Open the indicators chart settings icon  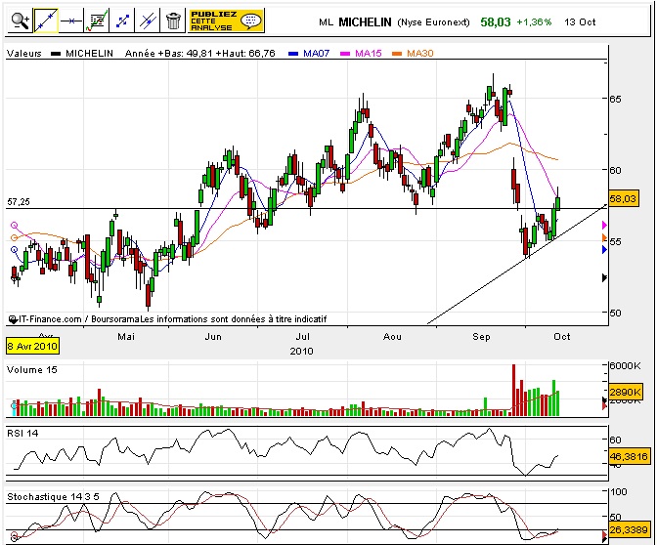(97, 21)
